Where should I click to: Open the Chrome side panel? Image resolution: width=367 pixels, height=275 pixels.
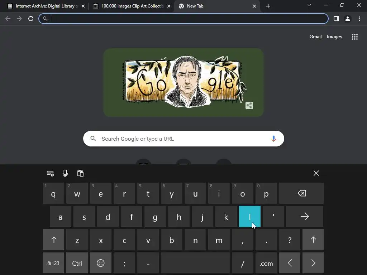[336, 19]
